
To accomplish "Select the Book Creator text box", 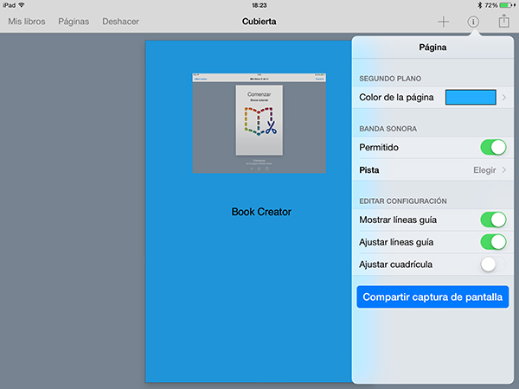I will (x=261, y=212).
